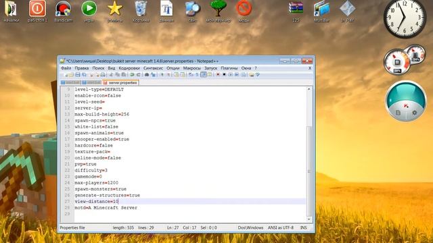Open the ? help menu
433x243 pixels.
pos(256,68)
